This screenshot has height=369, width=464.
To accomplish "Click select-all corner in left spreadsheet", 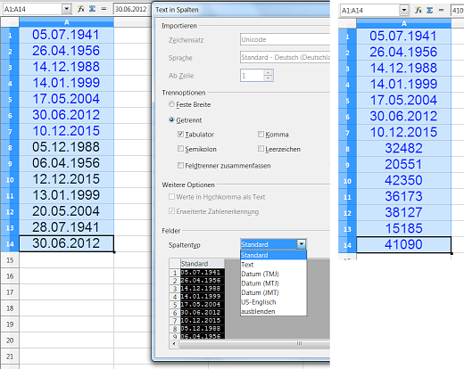I will [x=10, y=22].
